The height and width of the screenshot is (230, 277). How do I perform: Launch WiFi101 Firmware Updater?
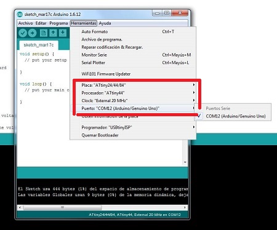133,74
